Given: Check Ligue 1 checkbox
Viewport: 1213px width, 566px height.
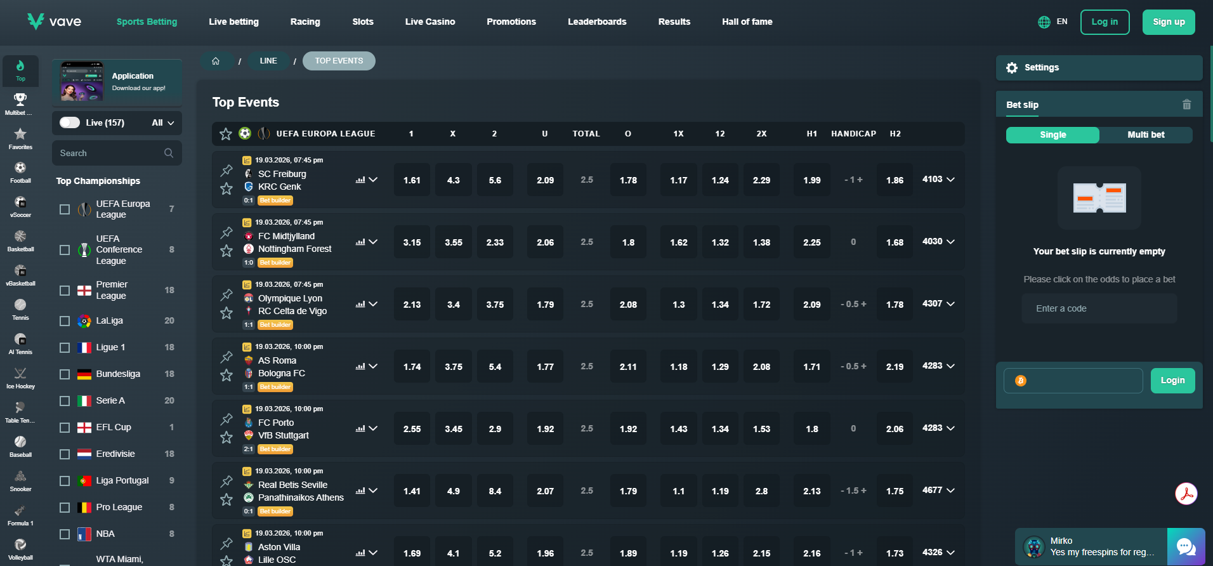Looking at the screenshot, I should pos(65,348).
